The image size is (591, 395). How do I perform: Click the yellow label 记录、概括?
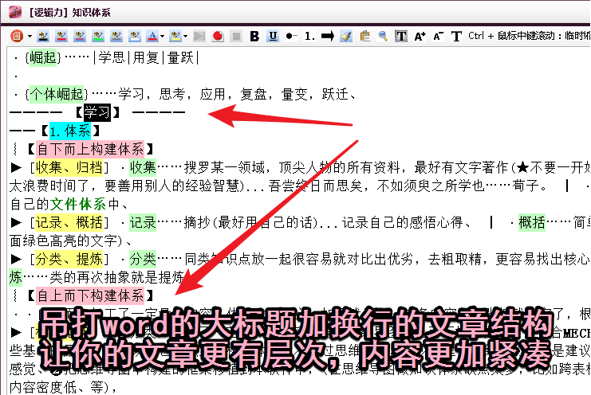tap(69, 222)
